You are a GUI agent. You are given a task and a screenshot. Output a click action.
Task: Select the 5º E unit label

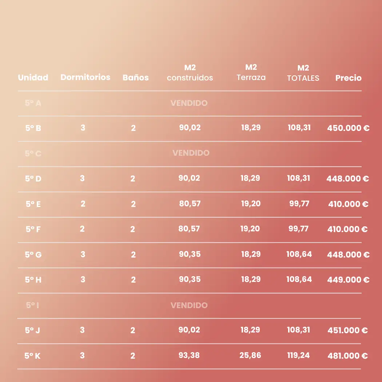pos(33,204)
